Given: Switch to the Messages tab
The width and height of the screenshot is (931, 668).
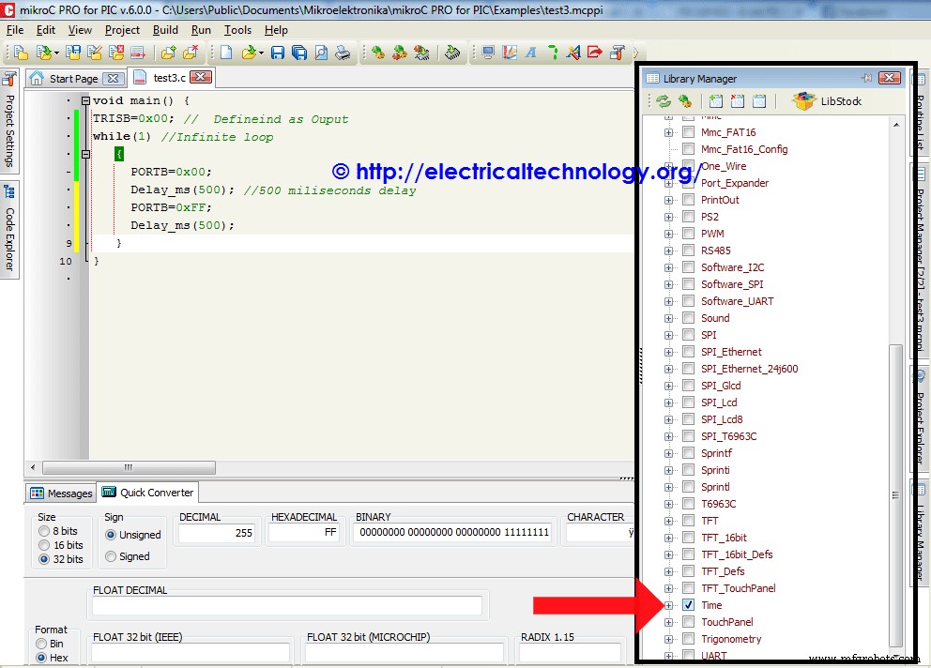Looking at the screenshot, I should tap(60, 493).
